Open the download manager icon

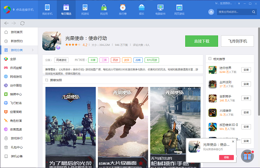211,12
